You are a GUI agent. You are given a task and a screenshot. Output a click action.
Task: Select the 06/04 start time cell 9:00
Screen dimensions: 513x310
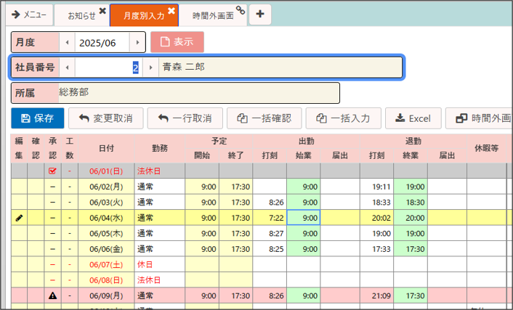(303, 217)
